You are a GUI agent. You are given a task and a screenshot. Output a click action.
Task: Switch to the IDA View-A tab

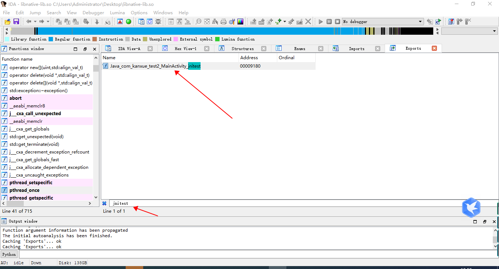[129, 49]
